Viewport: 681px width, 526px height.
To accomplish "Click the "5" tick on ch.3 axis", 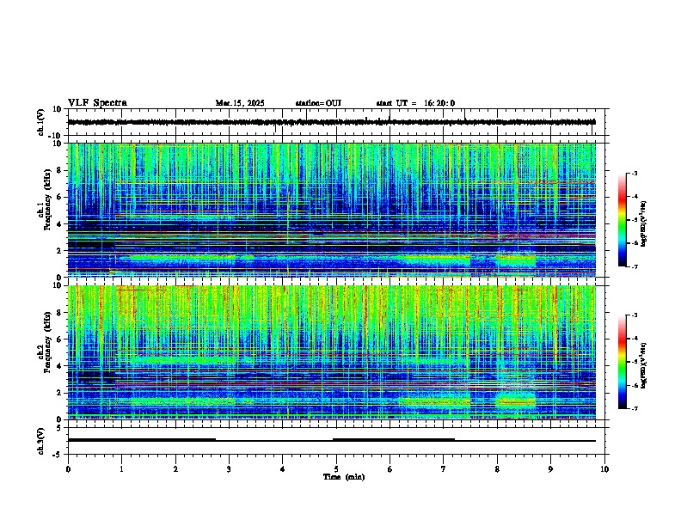I will point(59,428).
